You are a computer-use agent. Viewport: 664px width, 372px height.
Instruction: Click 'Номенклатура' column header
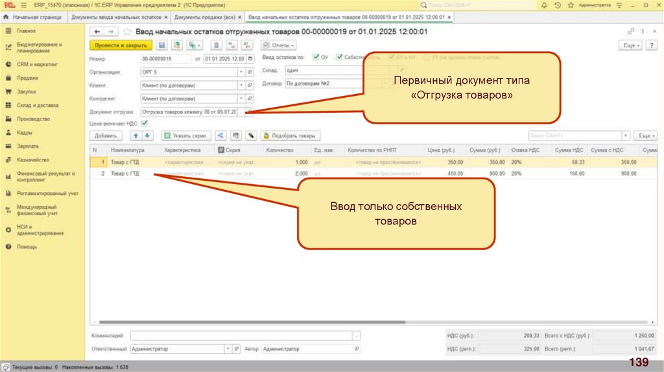pos(127,150)
